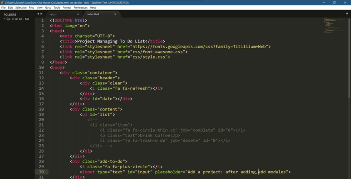
Task: Click type="text" attribute on line 30
Action: tap(111, 172)
